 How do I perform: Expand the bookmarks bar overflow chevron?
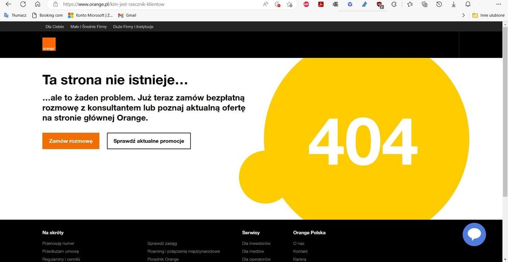tap(463, 15)
